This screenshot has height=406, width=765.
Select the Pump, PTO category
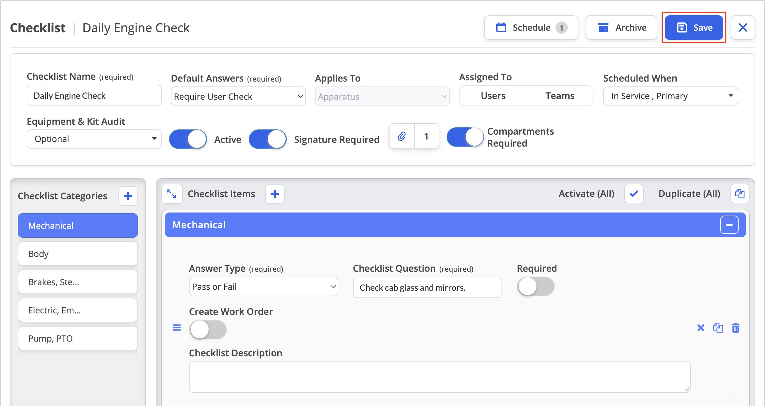78,338
